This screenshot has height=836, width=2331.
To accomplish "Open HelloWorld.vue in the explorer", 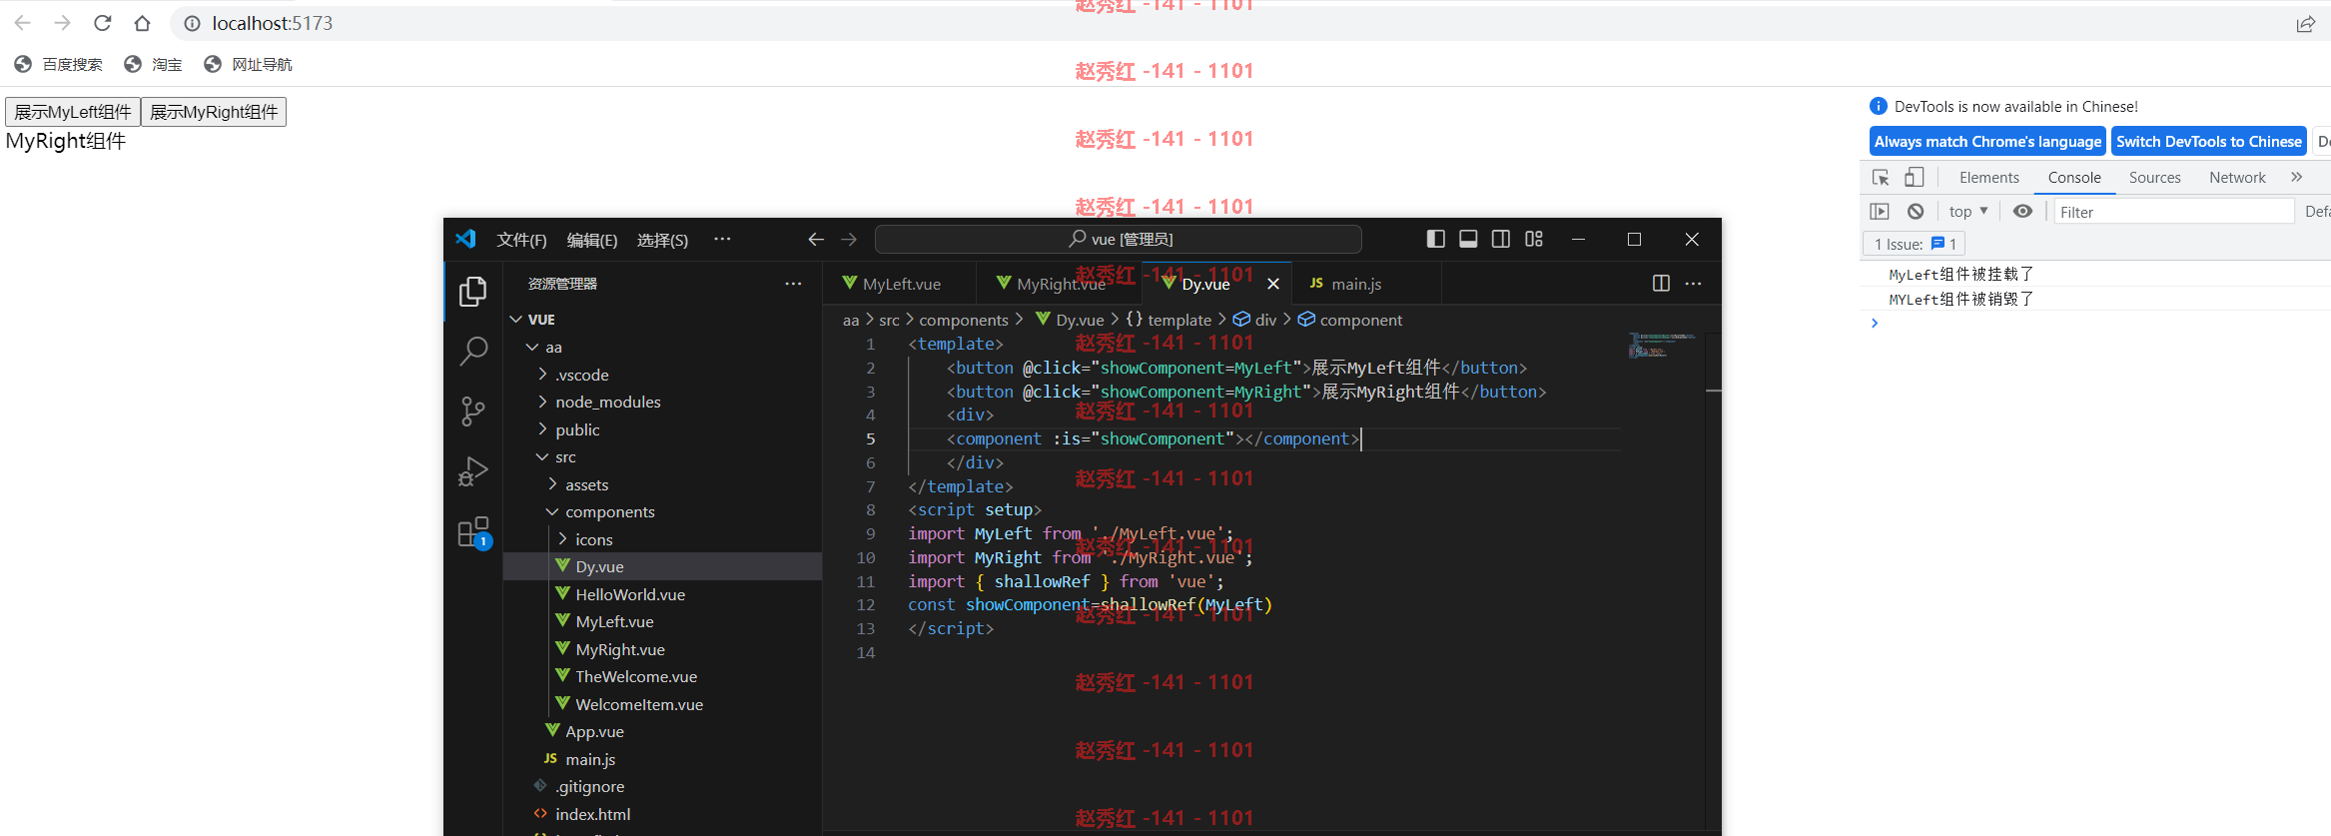I will pyautogui.click(x=630, y=594).
